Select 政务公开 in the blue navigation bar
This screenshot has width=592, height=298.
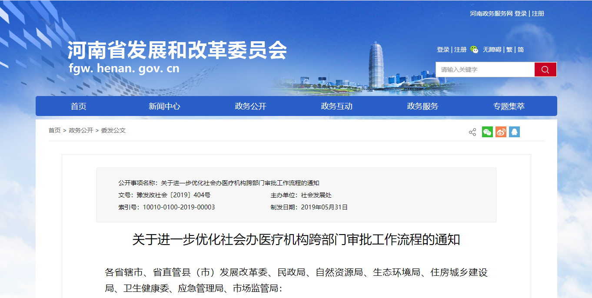click(x=250, y=106)
